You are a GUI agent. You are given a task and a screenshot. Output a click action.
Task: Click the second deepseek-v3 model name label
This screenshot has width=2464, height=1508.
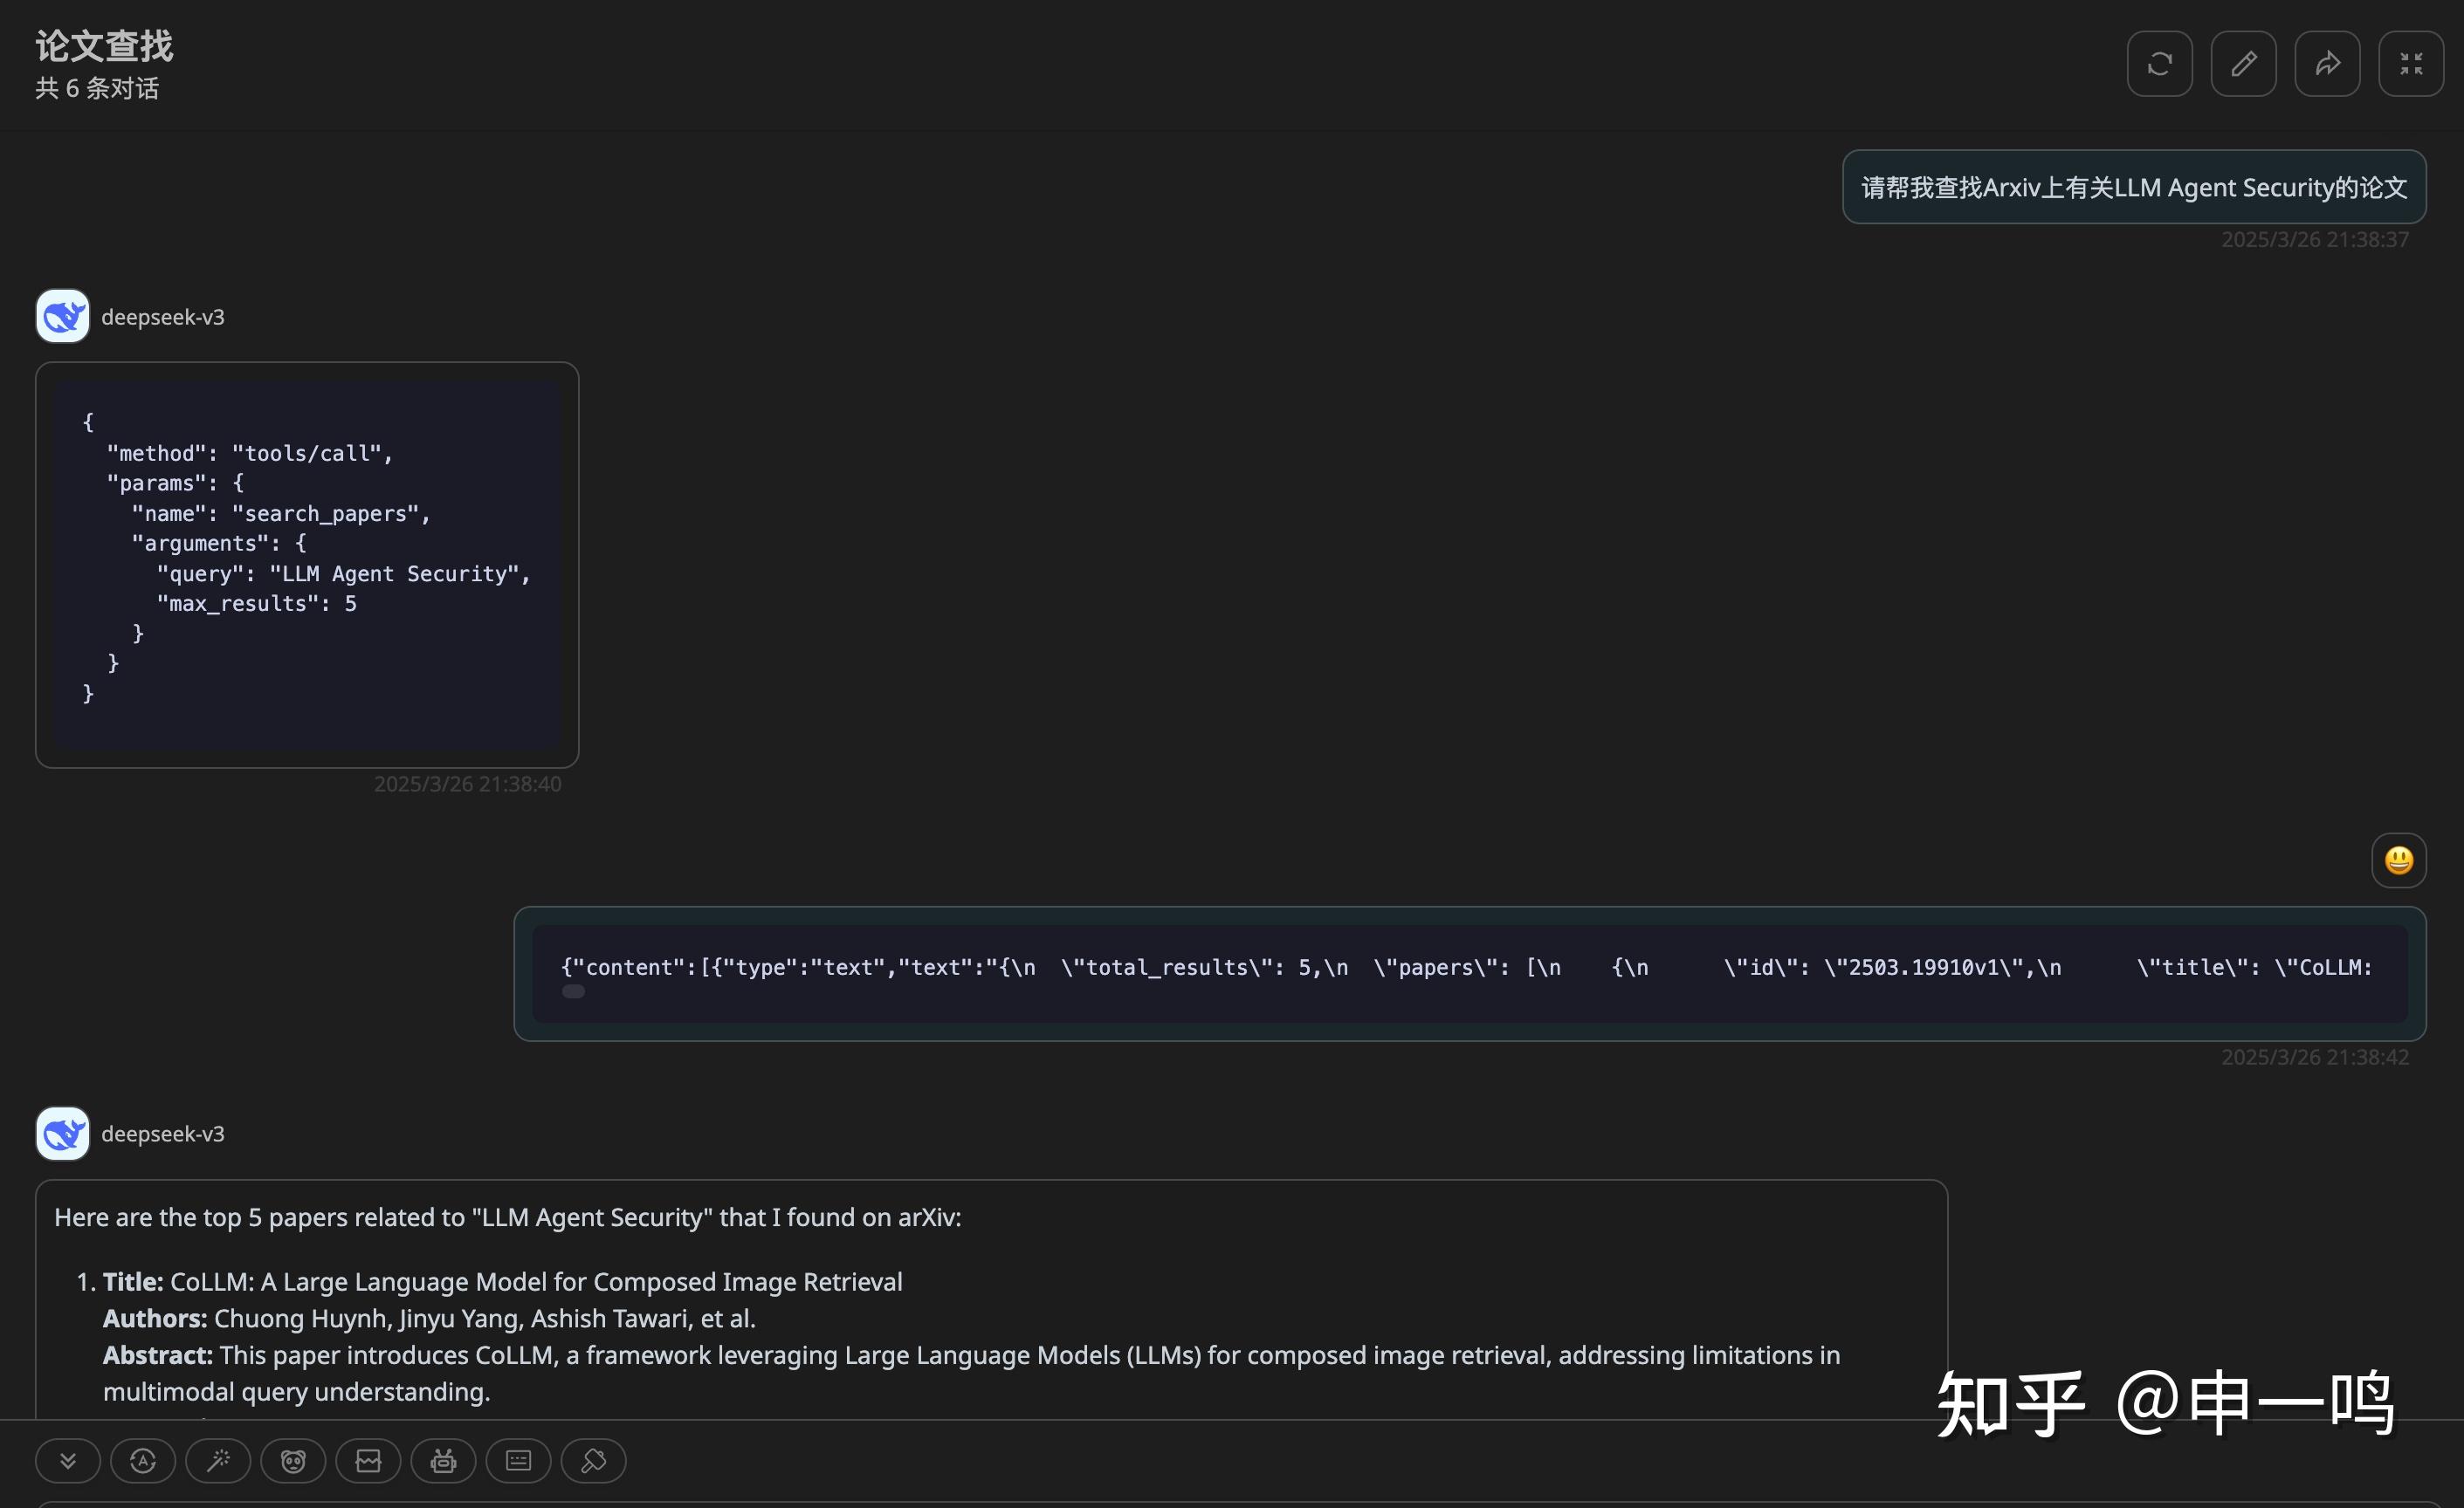[163, 1134]
